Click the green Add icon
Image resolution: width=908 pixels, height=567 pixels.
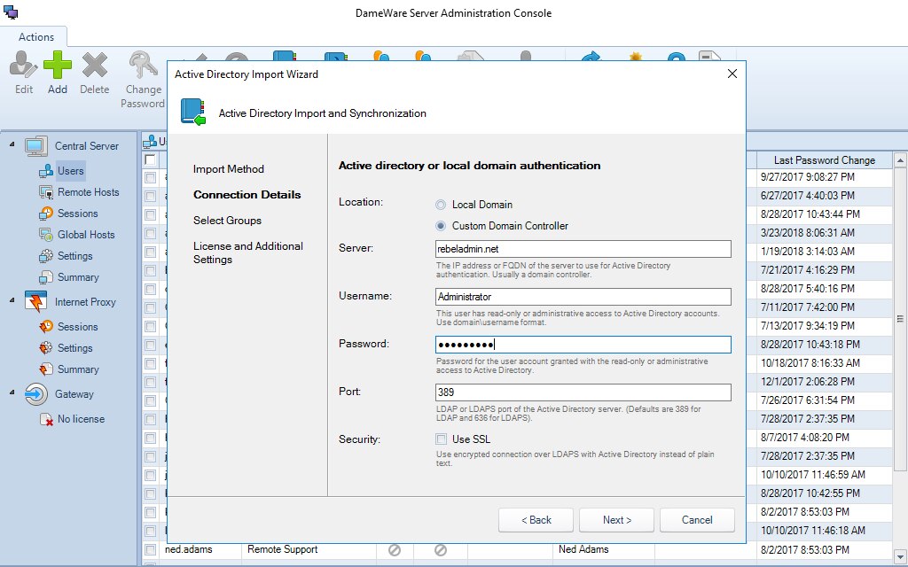57,66
